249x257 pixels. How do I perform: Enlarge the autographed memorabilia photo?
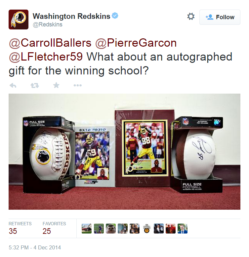tap(124, 151)
